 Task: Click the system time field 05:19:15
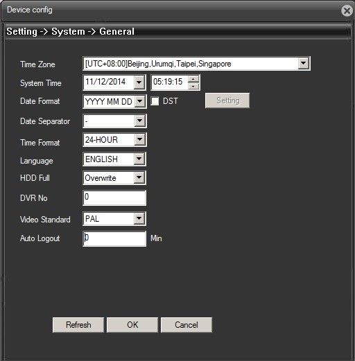(x=169, y=82)
